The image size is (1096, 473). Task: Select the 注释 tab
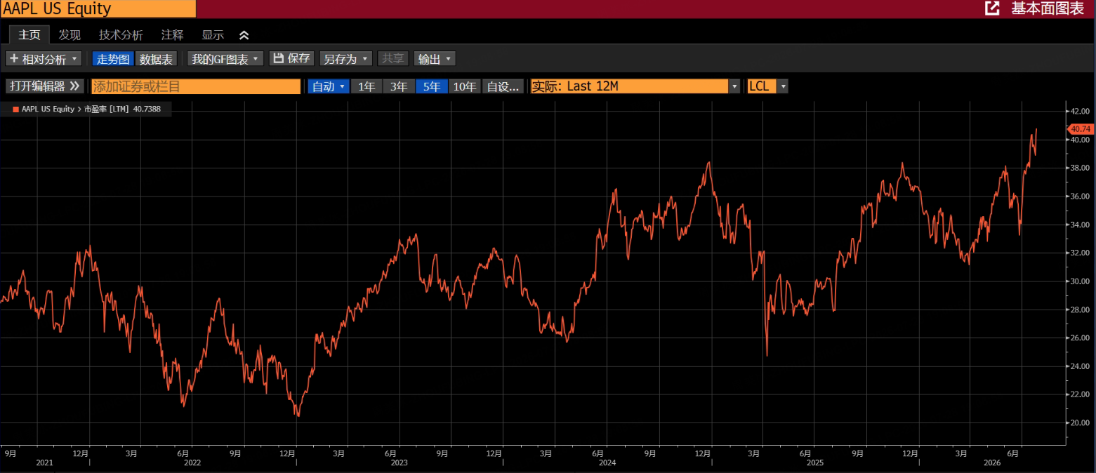click(172, 35)
